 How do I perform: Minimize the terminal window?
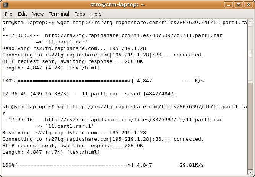tap(229, 5)
